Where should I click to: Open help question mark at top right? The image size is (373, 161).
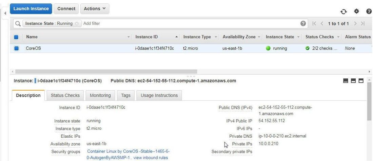369,11
